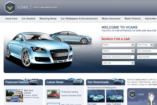Expand the Make dropdown

point(118,45)
